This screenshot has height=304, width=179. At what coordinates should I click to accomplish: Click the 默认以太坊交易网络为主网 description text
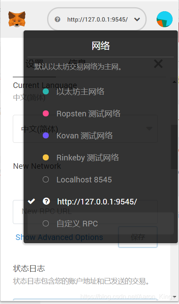[78, 67]
